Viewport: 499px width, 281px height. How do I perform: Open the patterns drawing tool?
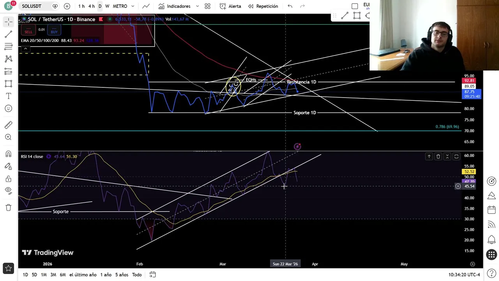[x=8, y=59]
